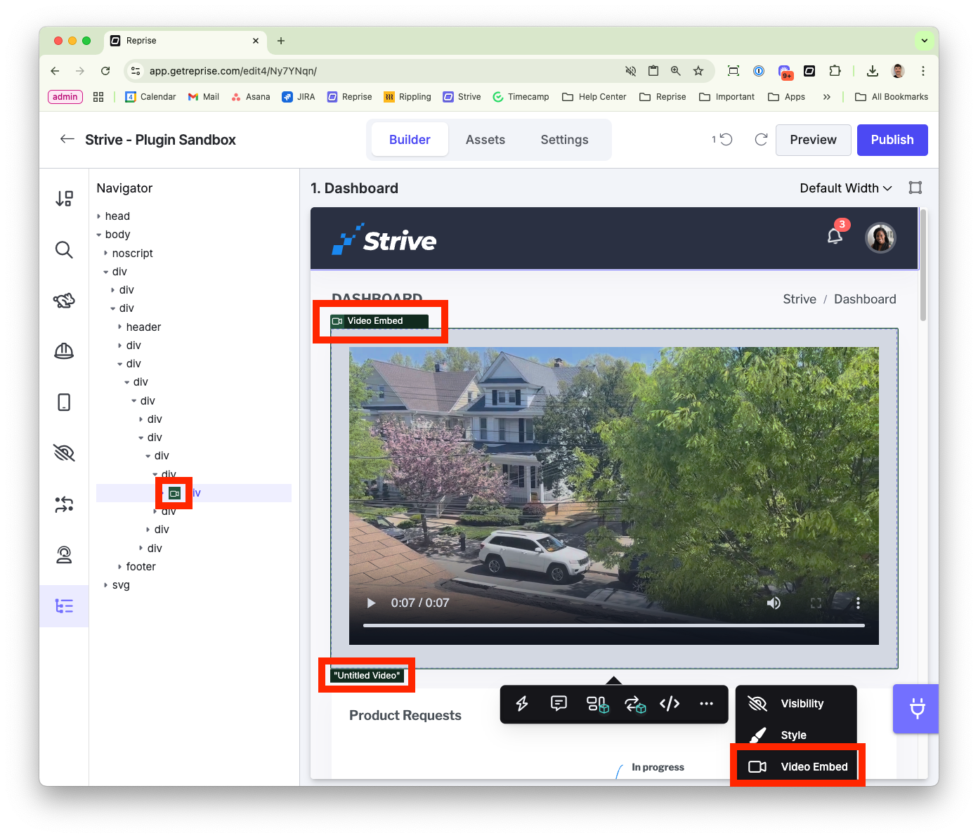Viewport: 978px width, 838px height.
Task: Open the hidden-eye panel in left sidebar
Action: (x=64, y=453)
